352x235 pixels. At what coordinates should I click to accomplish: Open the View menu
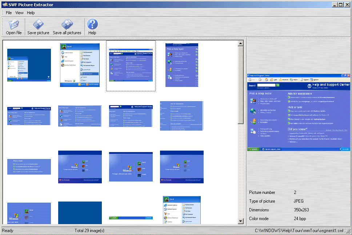point(19,13)
